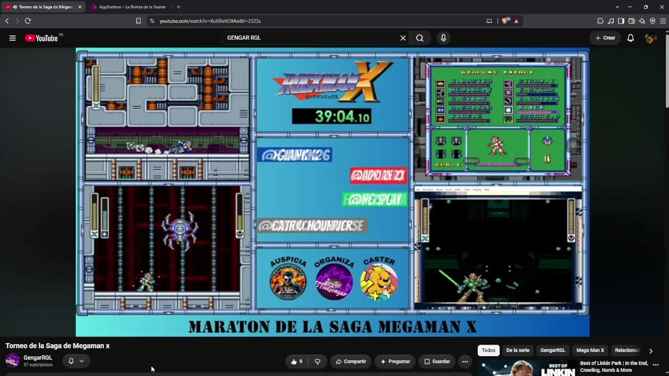This screenshot has height=376, width=669.
Task: Open the browser extensions puzzle icon
Action: [x=600, y=21]
